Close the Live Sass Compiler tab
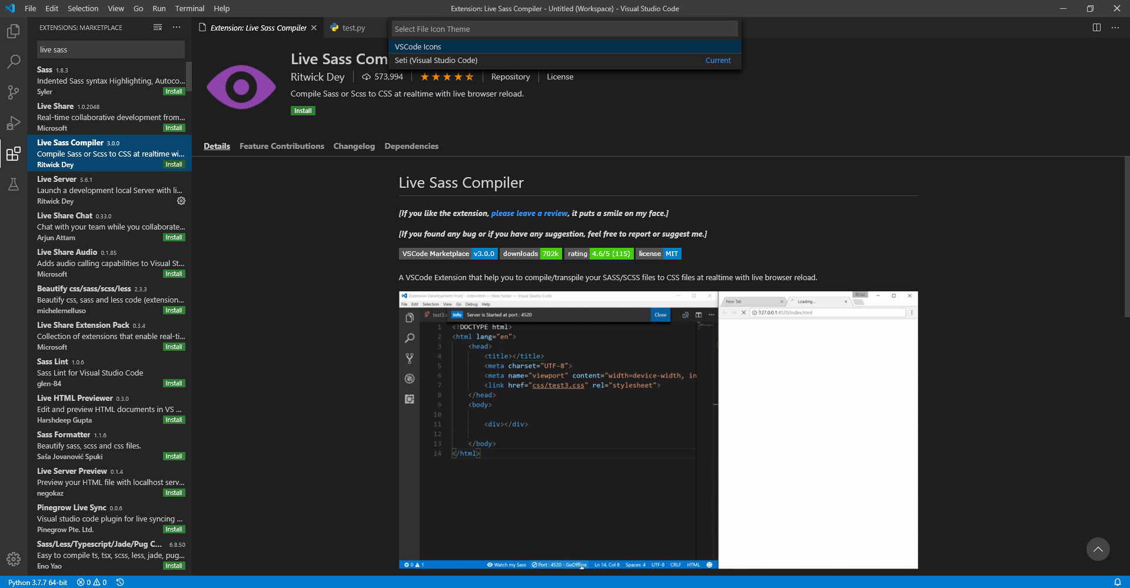 [314, 28]
